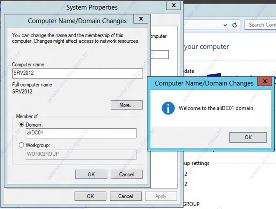Click OK in the Welcome to aliDC01 dialog
Viewport: 276px width, 209px height.
point(248,137)
